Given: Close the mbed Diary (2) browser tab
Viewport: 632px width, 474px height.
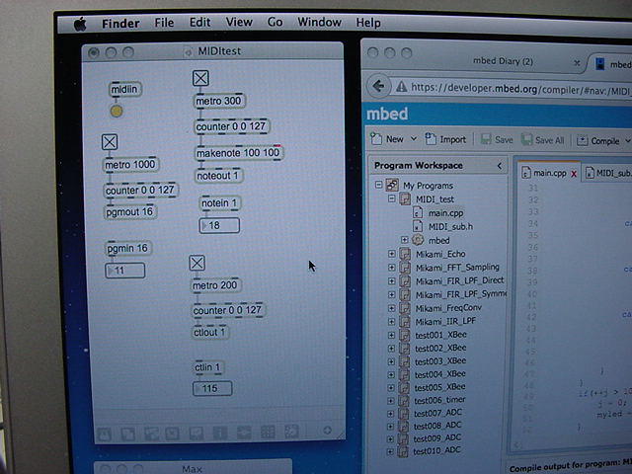Looking at the screenshot, I should (x=577, y=63).
